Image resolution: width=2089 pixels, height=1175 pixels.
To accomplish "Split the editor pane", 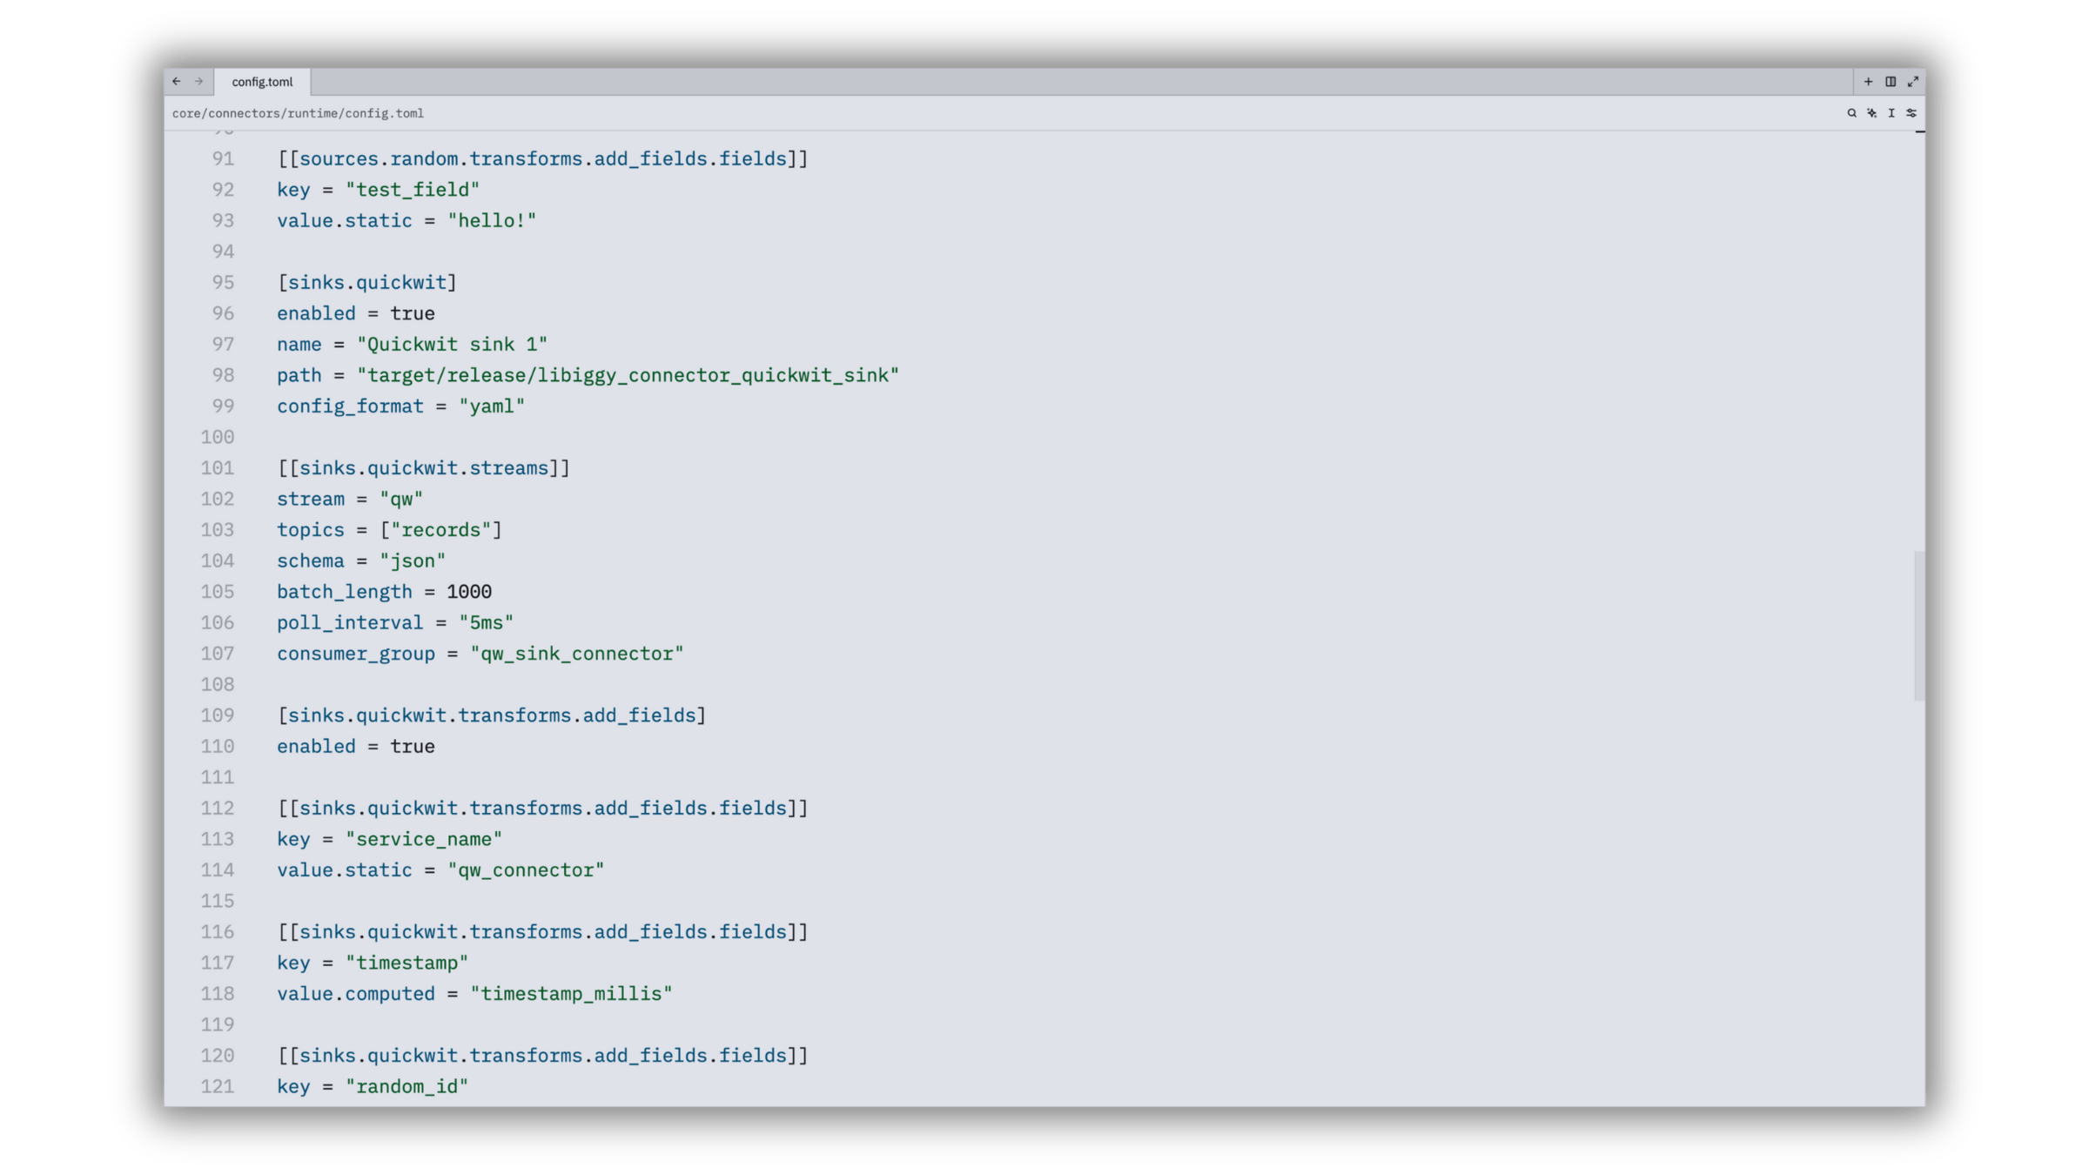I will point(1891,82).
